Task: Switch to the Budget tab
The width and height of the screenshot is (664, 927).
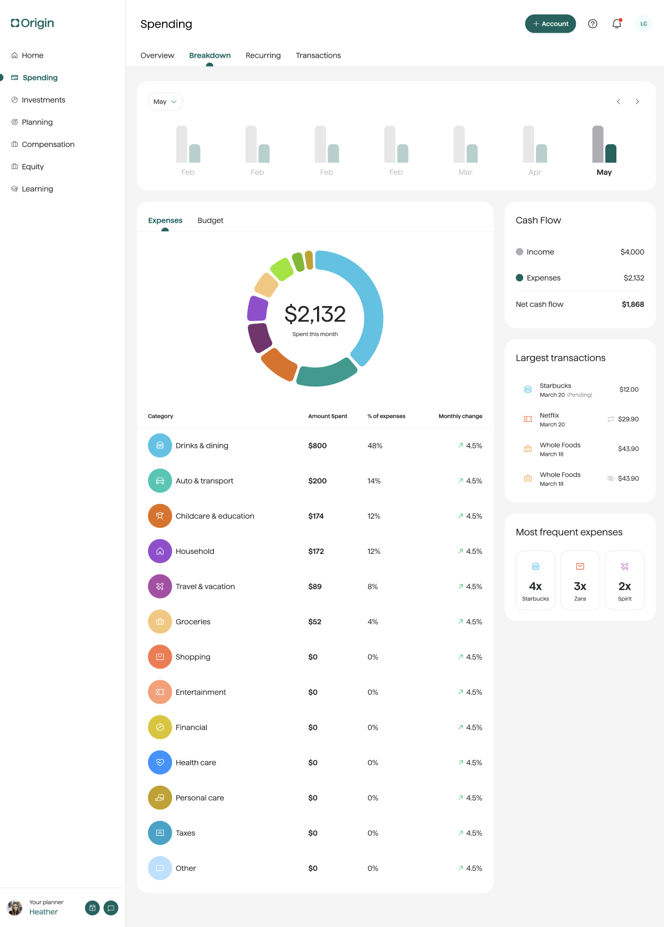Action: tap(211, 221)
